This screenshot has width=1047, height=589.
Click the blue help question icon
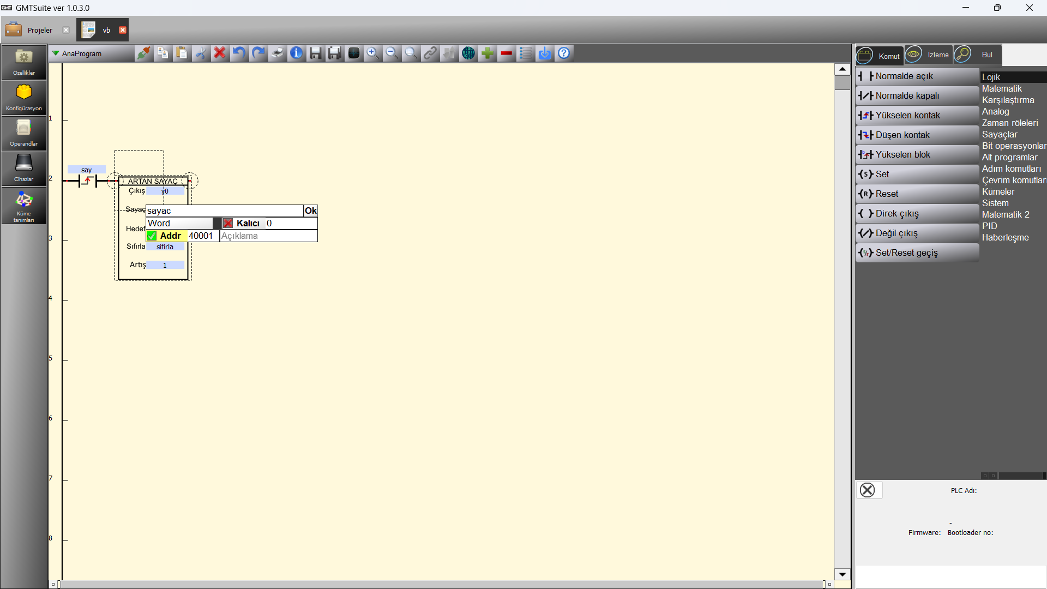click(564, 53)
